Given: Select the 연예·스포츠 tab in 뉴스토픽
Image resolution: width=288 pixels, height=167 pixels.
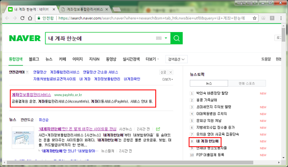Looking at the screenshot, I should pos(247,83).
